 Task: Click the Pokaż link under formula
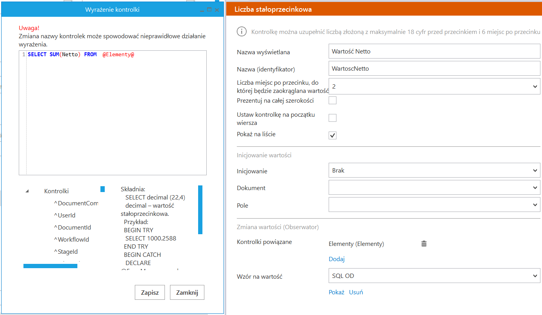(x=336, y=292)
